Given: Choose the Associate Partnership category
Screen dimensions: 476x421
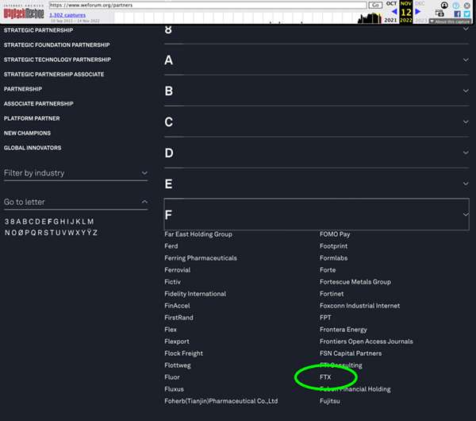Looking at the screenshot, I should tap(39, 103).
